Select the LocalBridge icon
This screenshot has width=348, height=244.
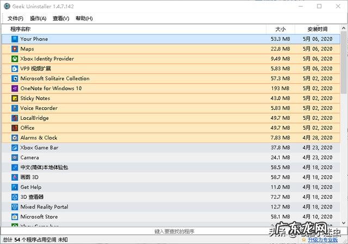tap(15, 118)
